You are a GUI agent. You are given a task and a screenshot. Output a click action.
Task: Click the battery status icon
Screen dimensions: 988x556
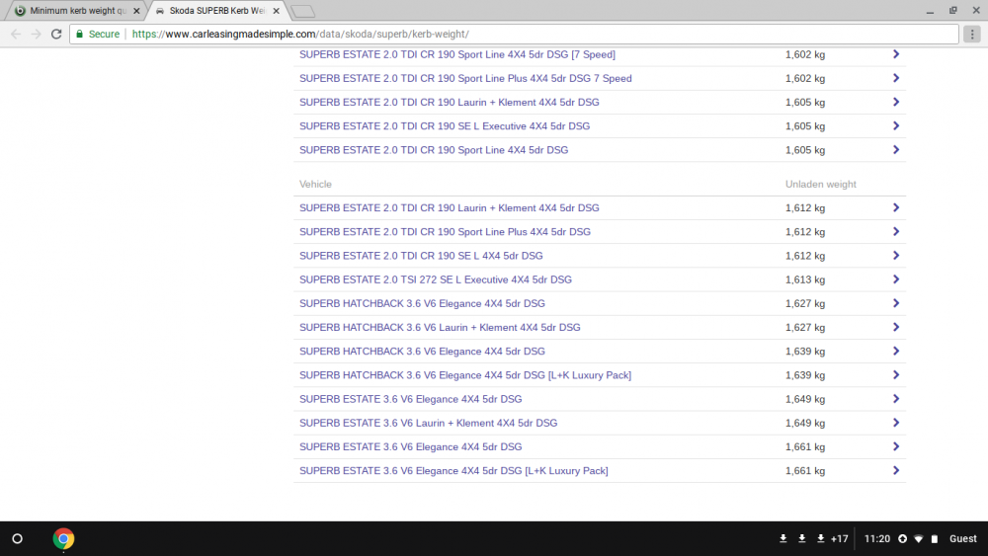(x=935, y=539)
